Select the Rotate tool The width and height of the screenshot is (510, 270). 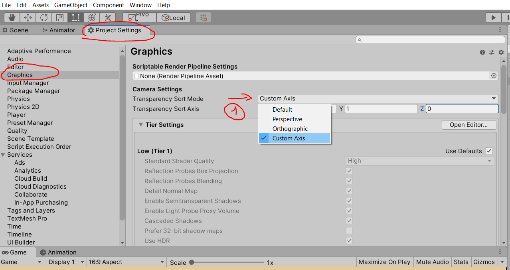(x=43, y=17)
